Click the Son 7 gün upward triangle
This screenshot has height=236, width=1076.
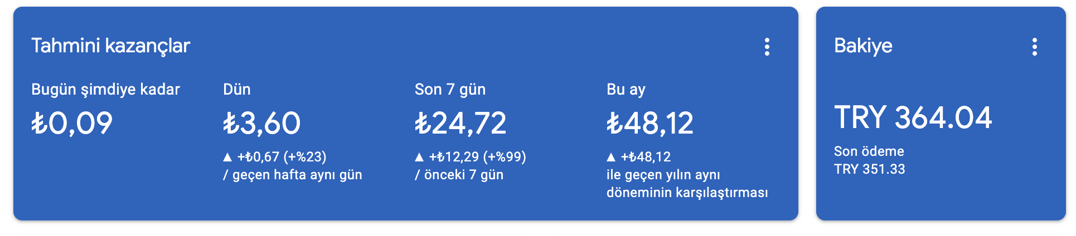coord(419,158)
